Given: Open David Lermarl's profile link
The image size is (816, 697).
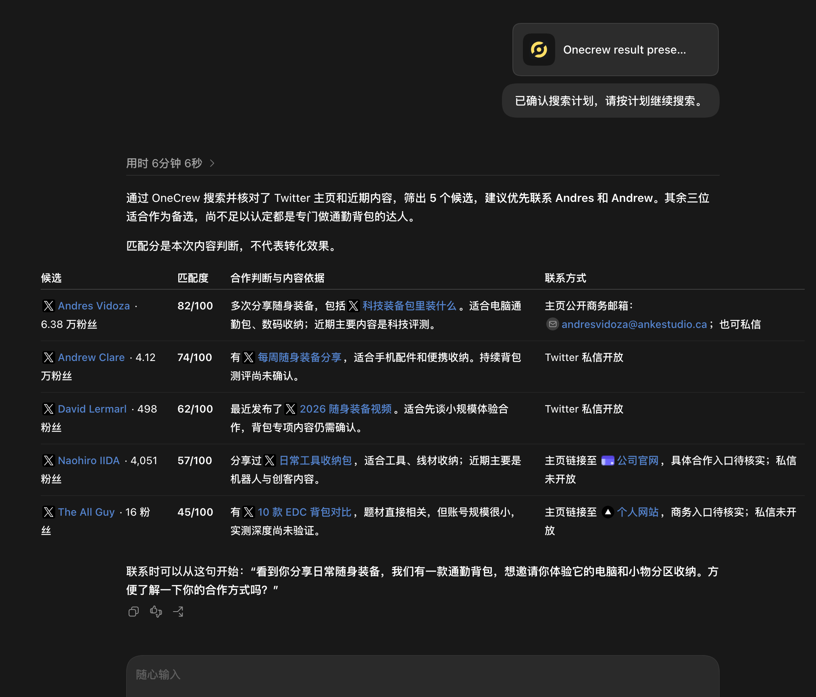Looking at the screenshot, I should click(92, 409).
